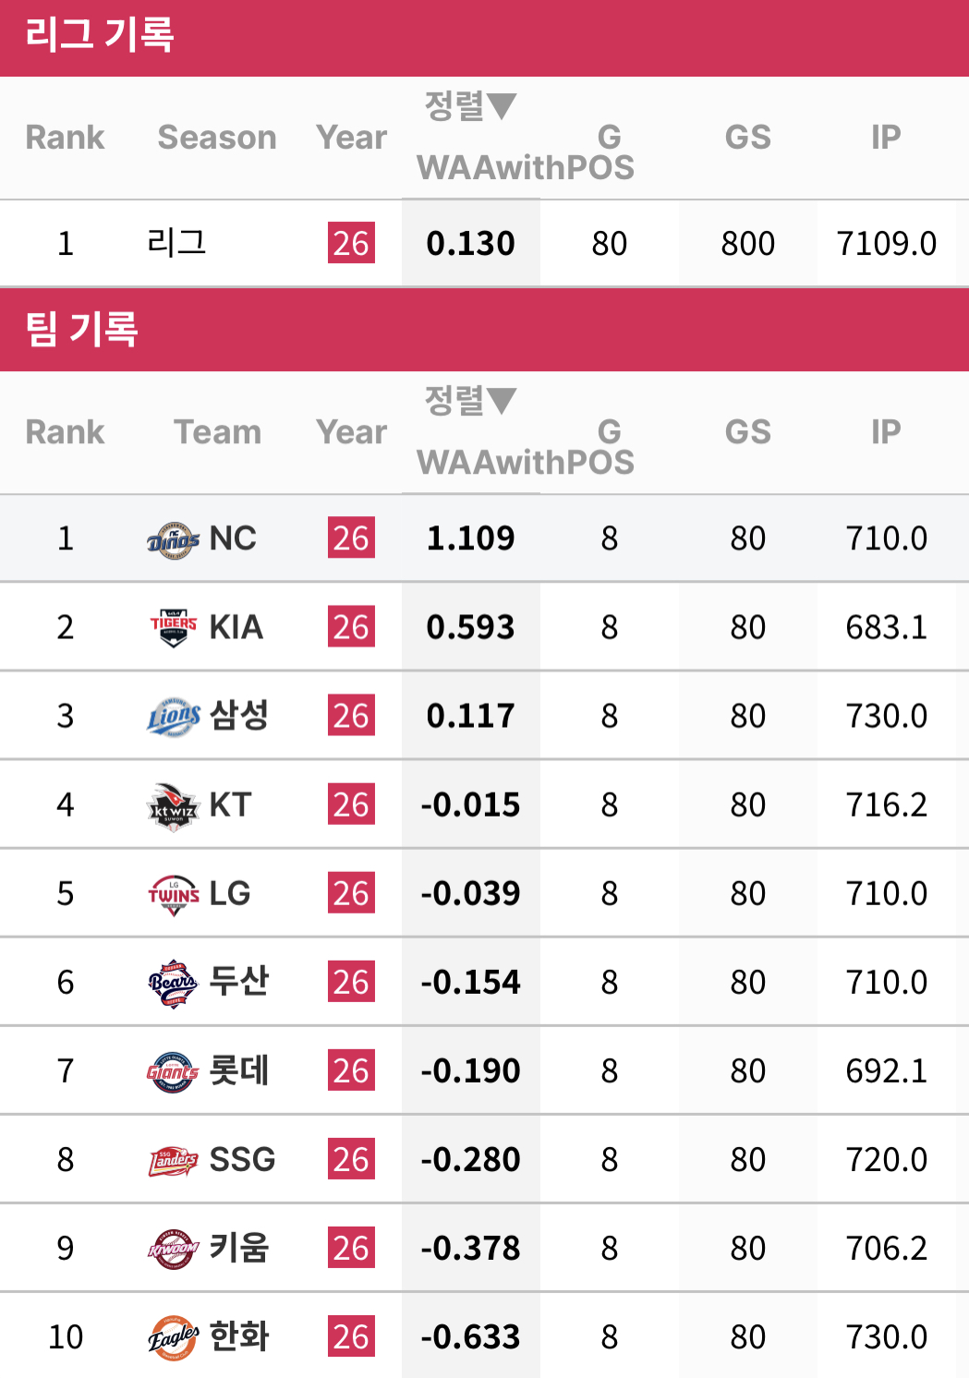
Task: Click the NC Dinos team logo
Action: click(x=173, y=539)
